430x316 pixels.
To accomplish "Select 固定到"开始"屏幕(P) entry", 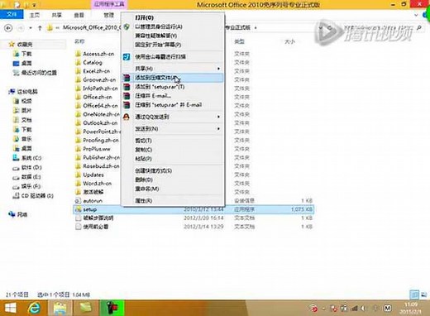I will (172, 45).
